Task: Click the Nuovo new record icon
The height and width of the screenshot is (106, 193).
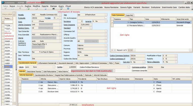Action: (x=12, y=9)
